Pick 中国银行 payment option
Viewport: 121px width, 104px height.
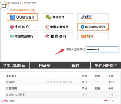pyautogui.click(x=22, y=27)
